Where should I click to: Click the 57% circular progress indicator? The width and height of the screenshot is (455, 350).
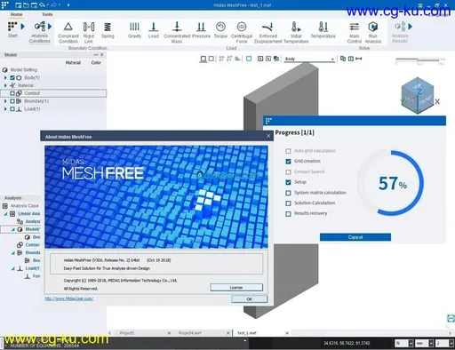click(391, 183)
